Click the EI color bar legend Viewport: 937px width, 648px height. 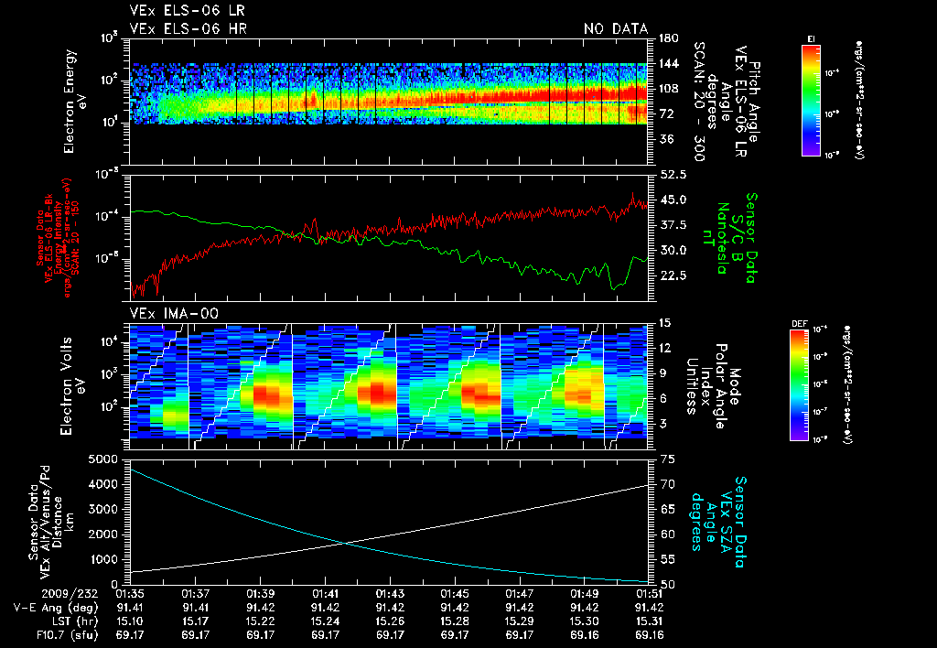click(x=811, y=101)
